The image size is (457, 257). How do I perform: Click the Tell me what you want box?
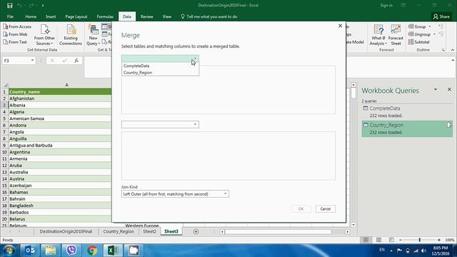coord(209,16)
